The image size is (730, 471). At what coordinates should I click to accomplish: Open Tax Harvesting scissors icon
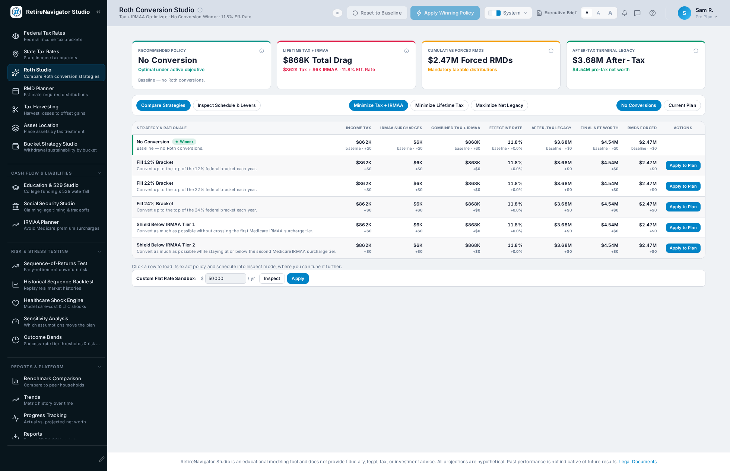pyautogui.click(x=16, y=110)
